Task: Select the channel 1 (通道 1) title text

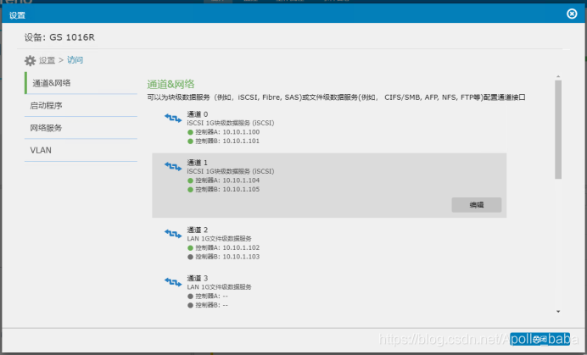Action: pyautogui.click(x=198, y=163)
